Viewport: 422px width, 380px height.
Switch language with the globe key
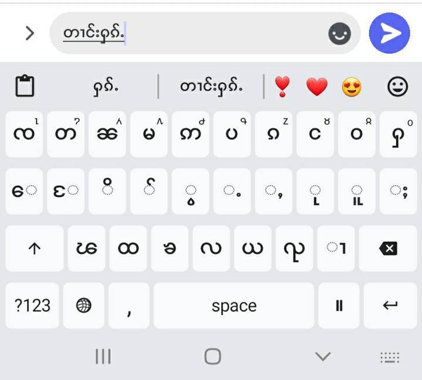[x=84, y=305]
